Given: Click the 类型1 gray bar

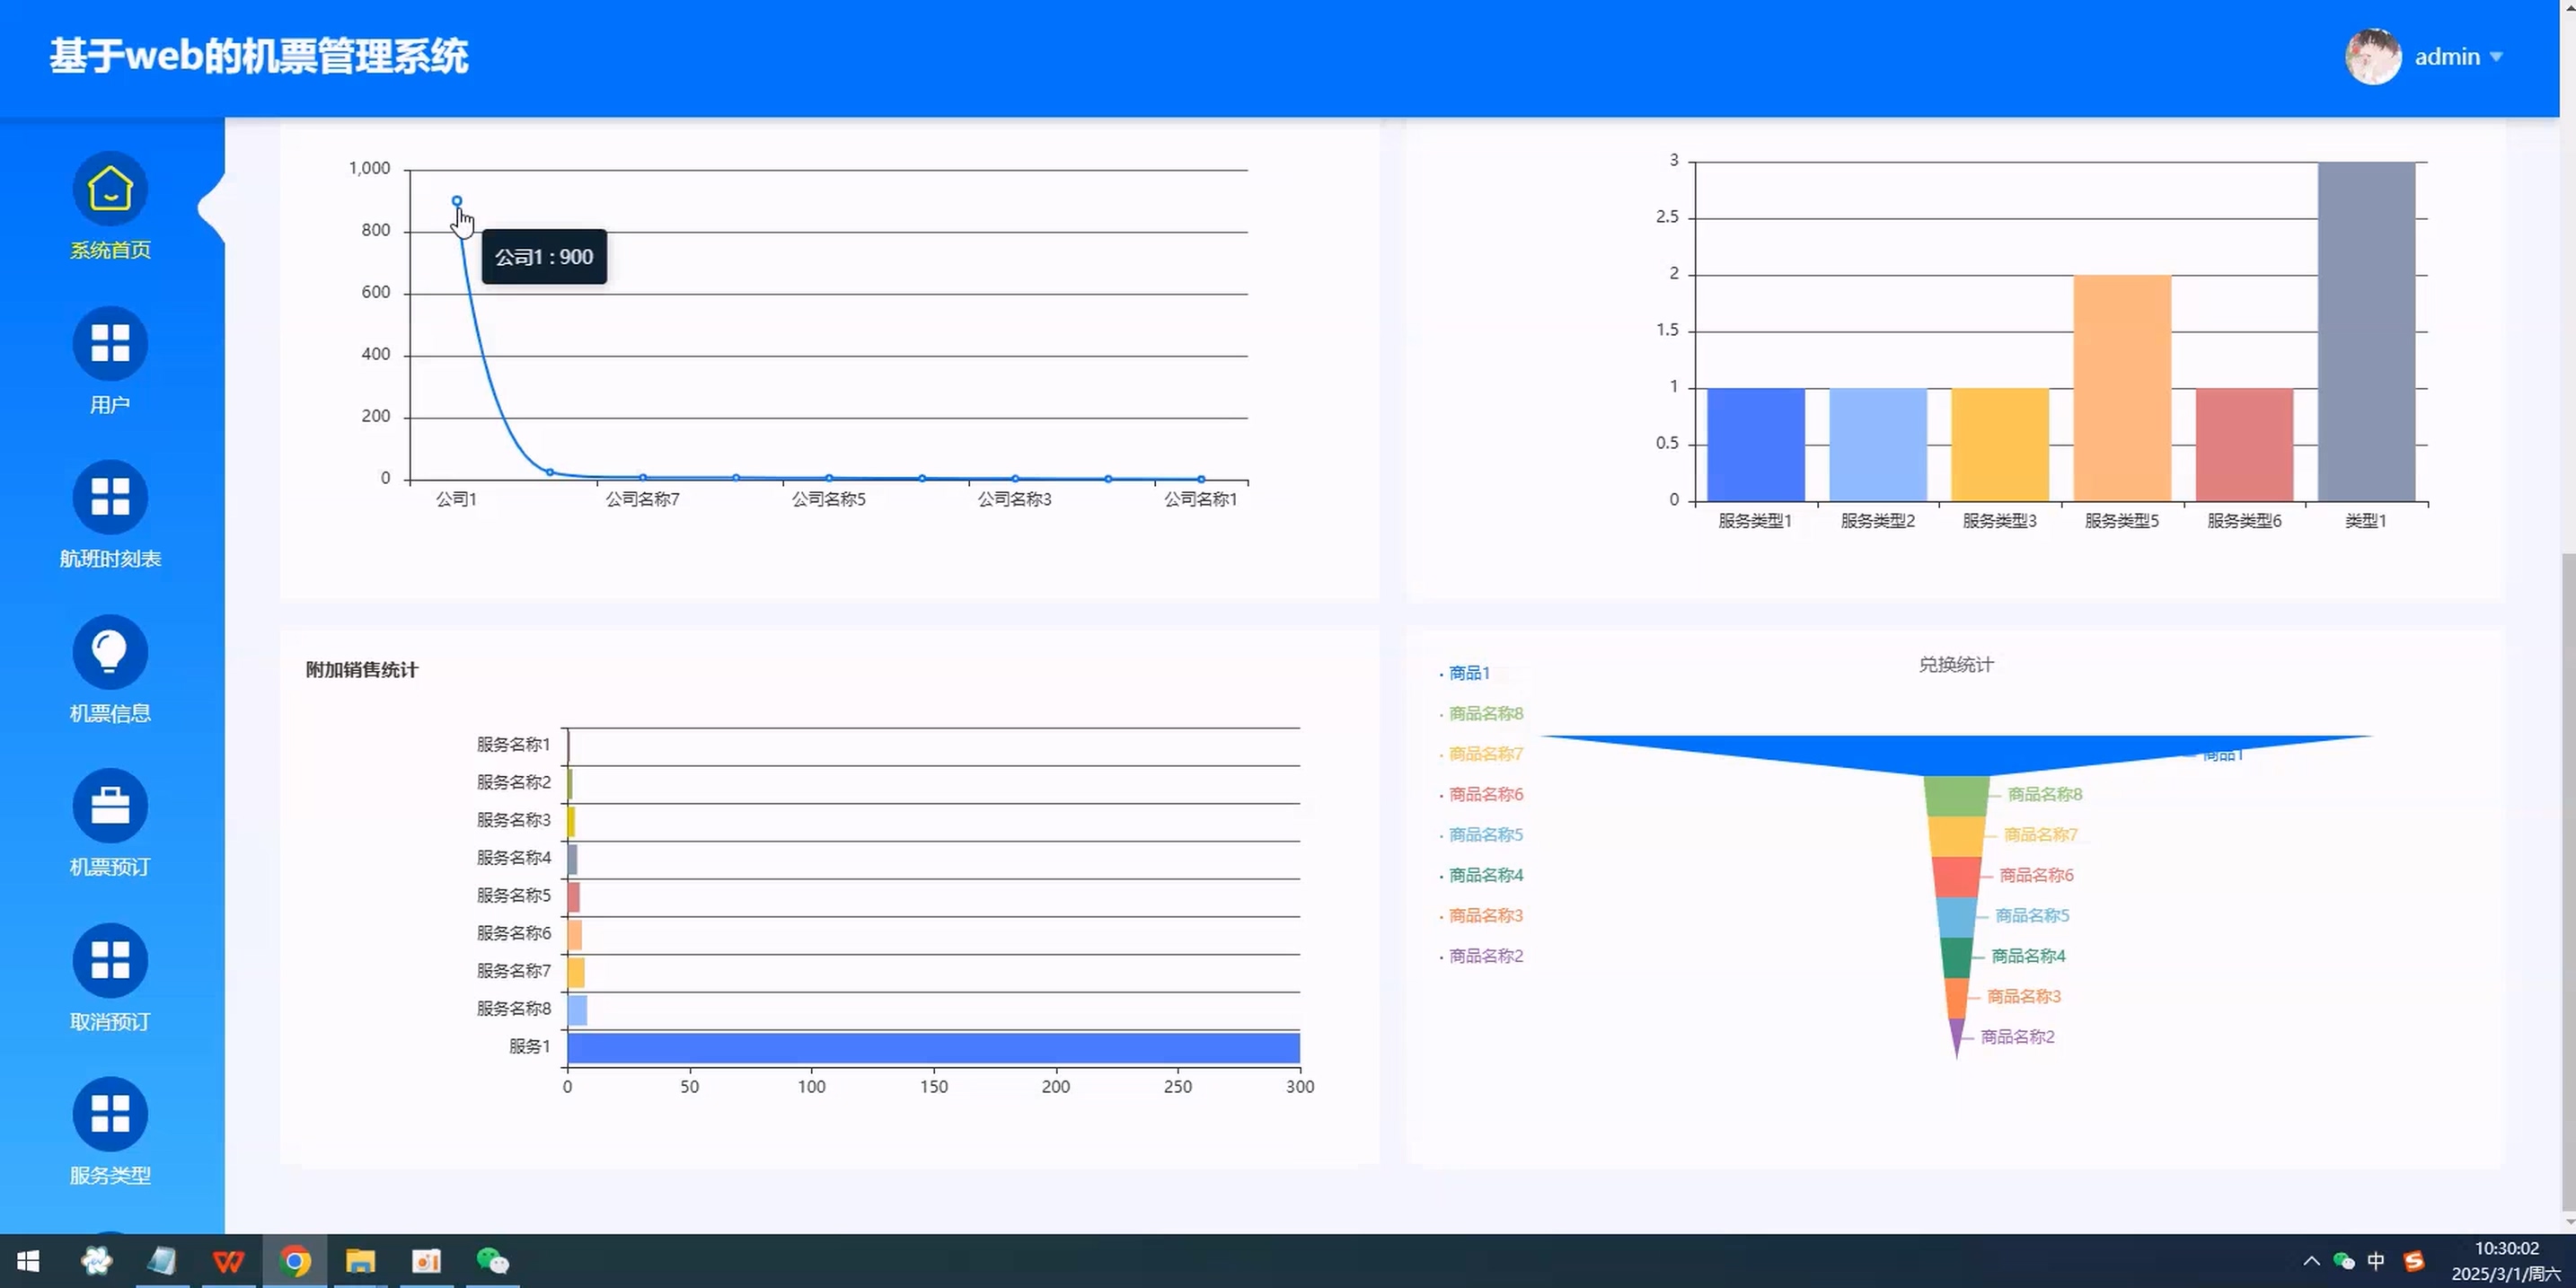Looking at the screenshot, I should pyautogui.click(x=2365, y=331).
